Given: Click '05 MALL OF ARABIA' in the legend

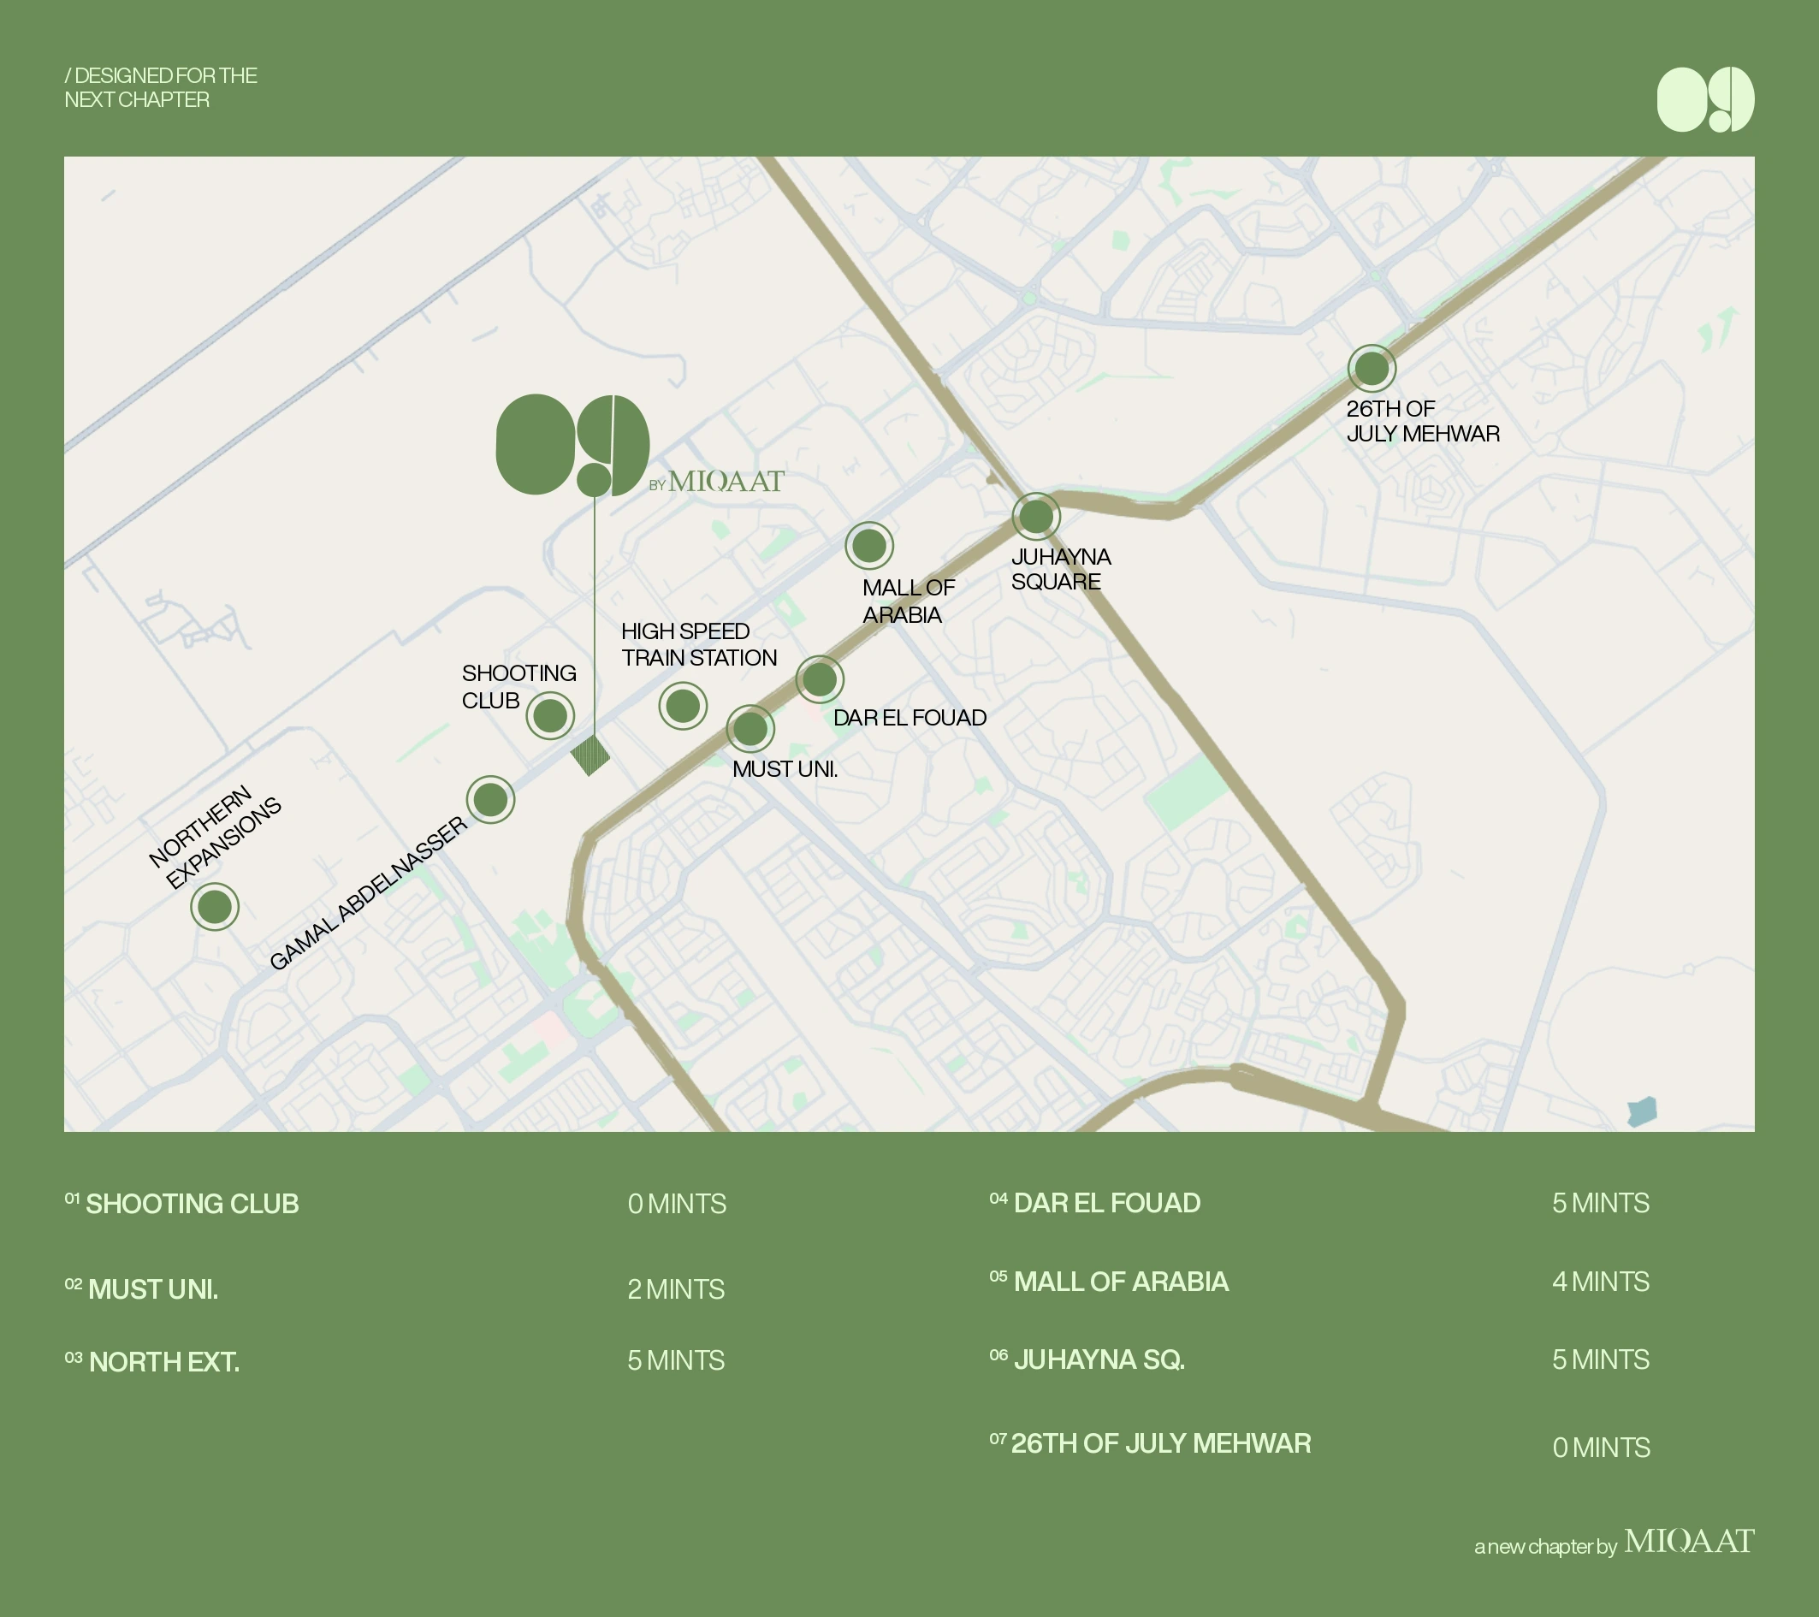Looking at the screenshot, I should [1109, 1281].
